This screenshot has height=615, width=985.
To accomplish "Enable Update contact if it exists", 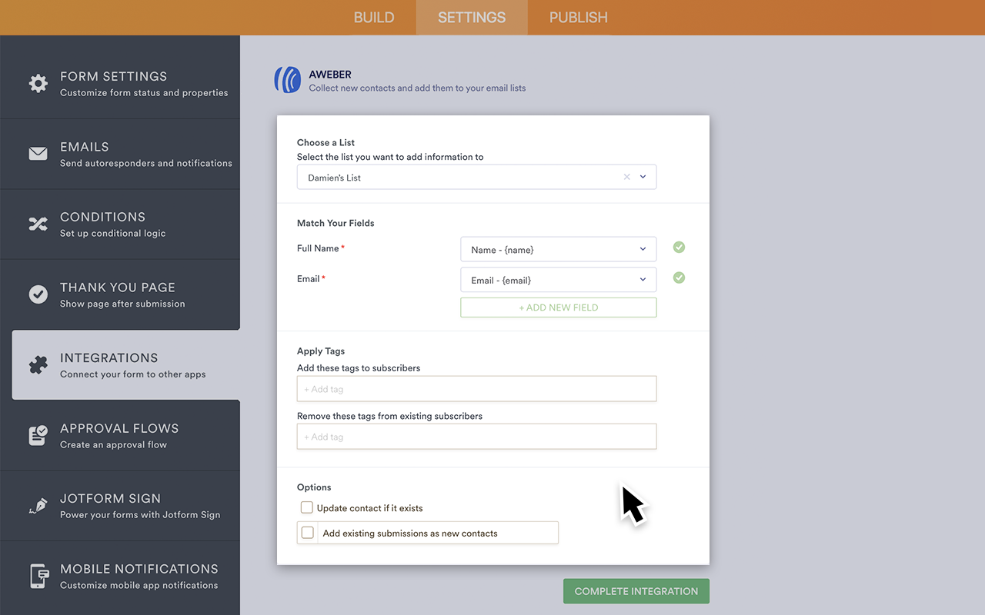I will pos(307,507).
